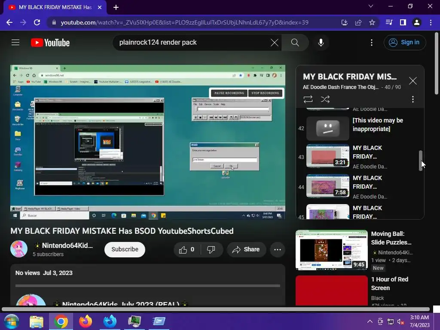
Task: Play playlist item 43 thumbnail 3:21
Action: tap(328, 156)
